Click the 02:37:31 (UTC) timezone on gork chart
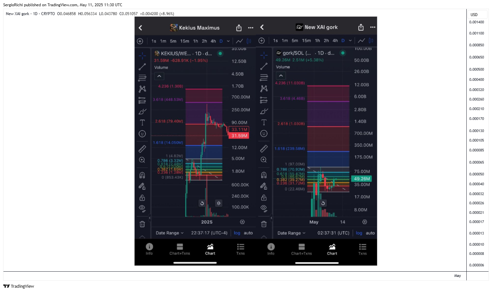This screenshot has width=492, height=292. click(x=334, y=233)
